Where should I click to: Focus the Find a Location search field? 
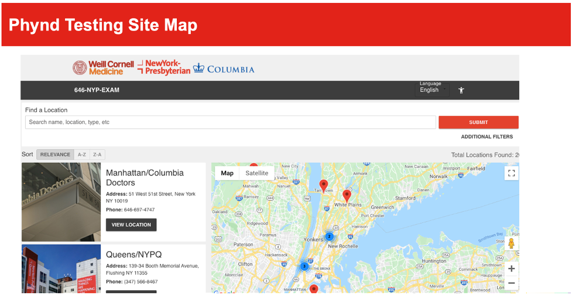[231, 122]
